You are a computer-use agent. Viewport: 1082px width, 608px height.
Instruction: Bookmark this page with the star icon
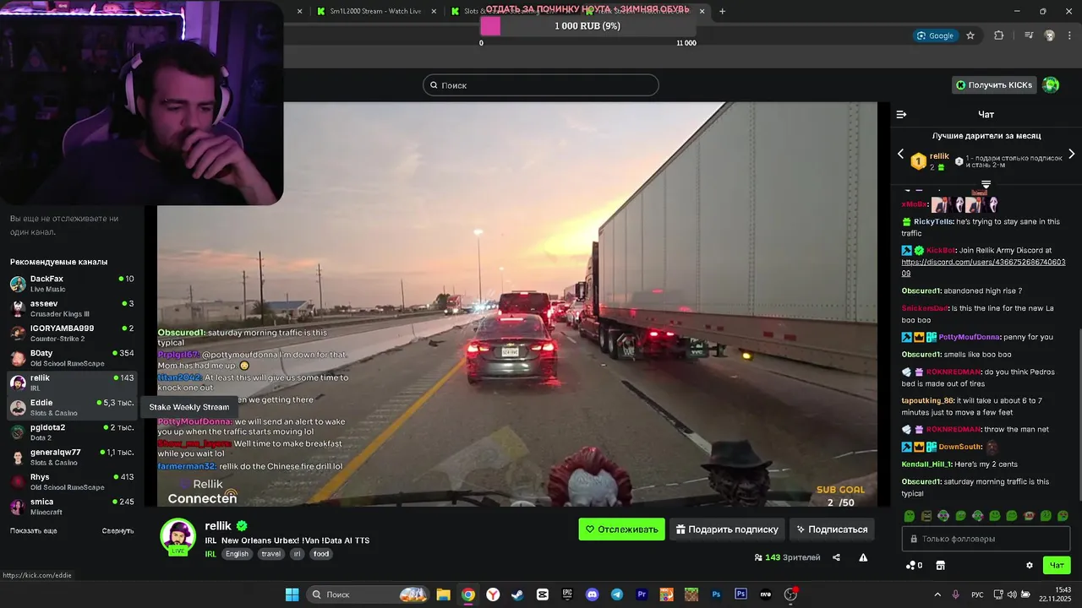(x=970, y=35)
